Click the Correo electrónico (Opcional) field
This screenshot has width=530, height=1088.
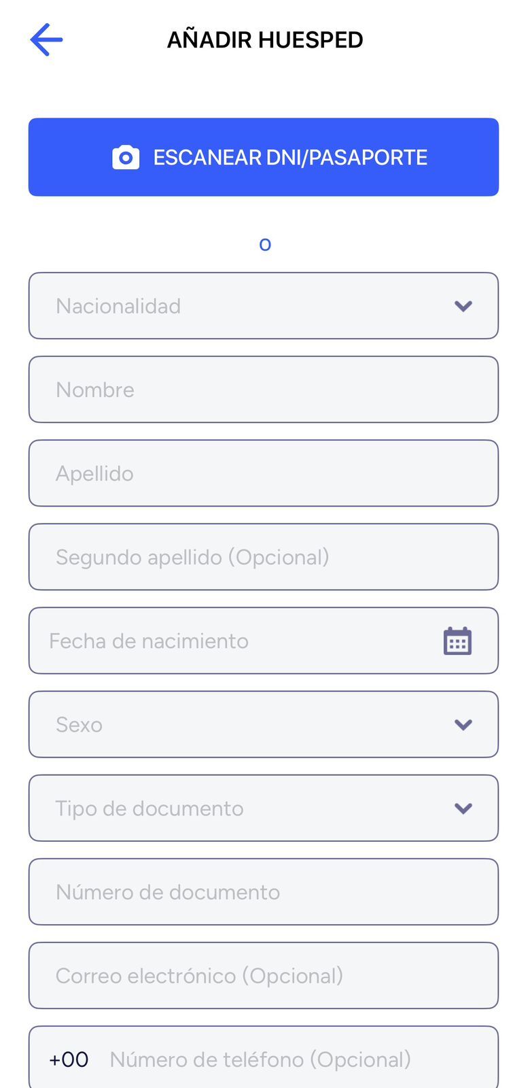click(x=264, y=976)
